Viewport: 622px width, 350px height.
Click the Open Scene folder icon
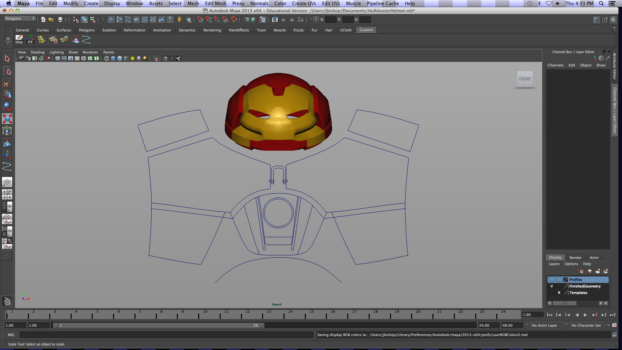pos(51,19)
